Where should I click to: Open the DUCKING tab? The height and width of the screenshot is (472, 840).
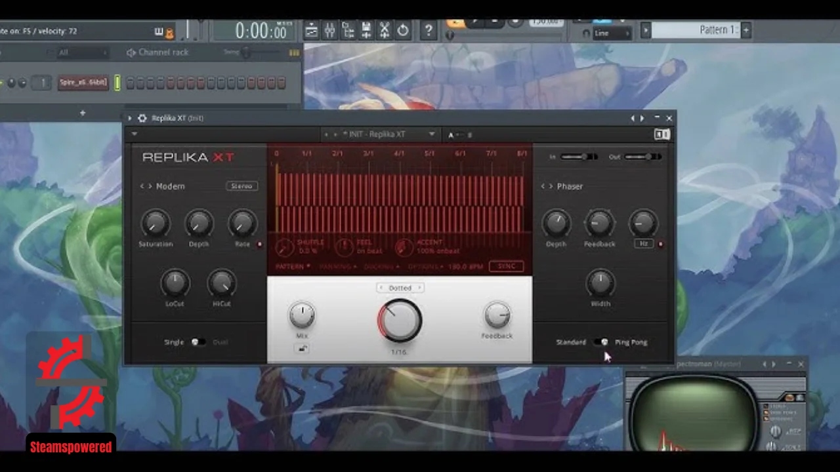(x=381, y=267)
